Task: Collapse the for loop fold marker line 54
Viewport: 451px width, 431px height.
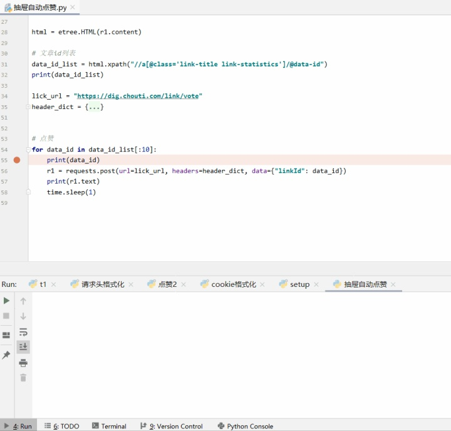Action: pyautogui.click(x=28, y=150)
